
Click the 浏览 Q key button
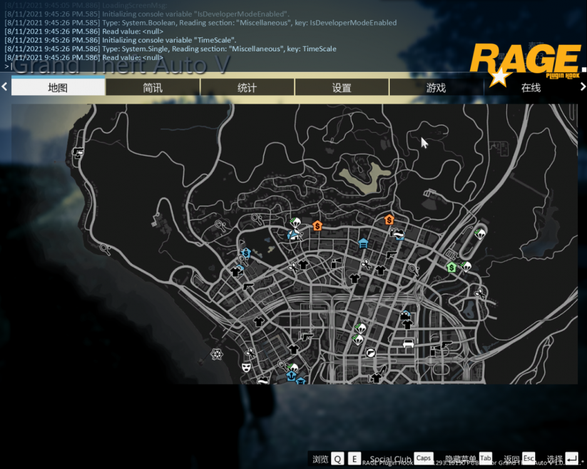[337, 459]
